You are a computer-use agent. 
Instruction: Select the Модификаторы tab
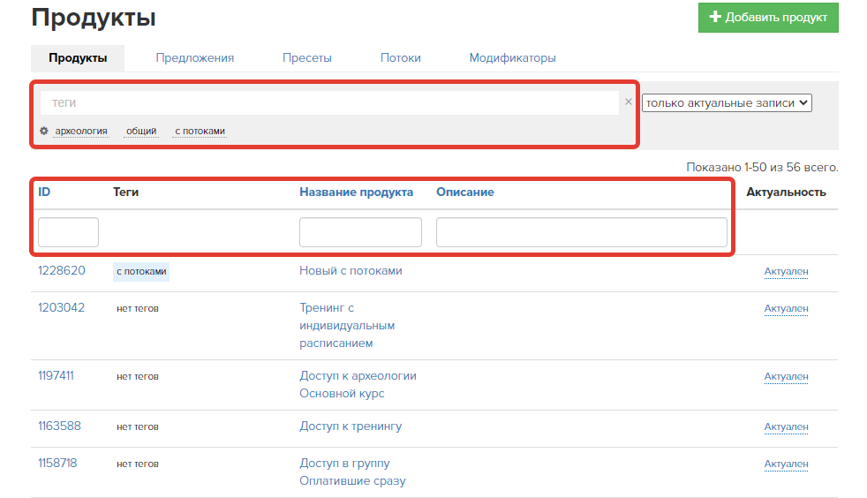(x=513, y=58)
